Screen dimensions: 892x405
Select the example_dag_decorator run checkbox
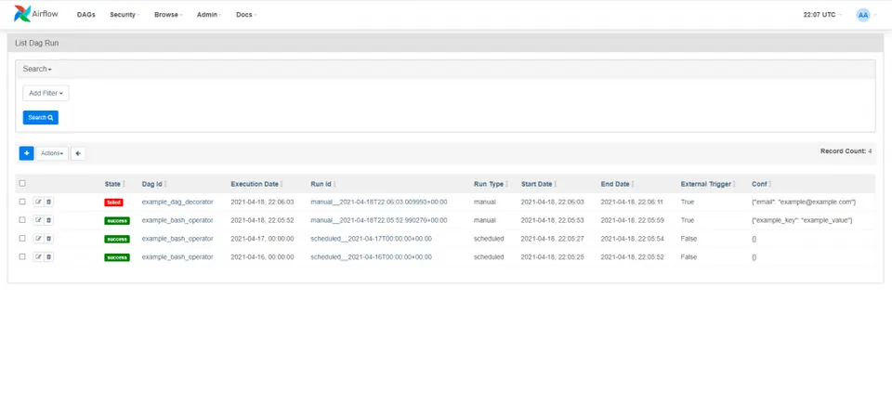click(22, 202)
